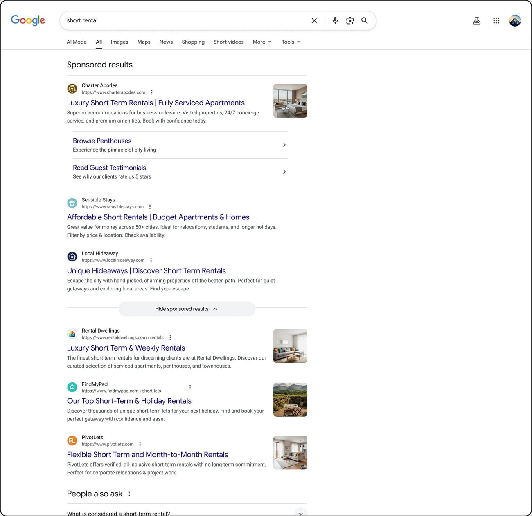Open the three-dot menu on Sensible Stays ad
This screenshot has width=532, height=516.
point(150,206)
